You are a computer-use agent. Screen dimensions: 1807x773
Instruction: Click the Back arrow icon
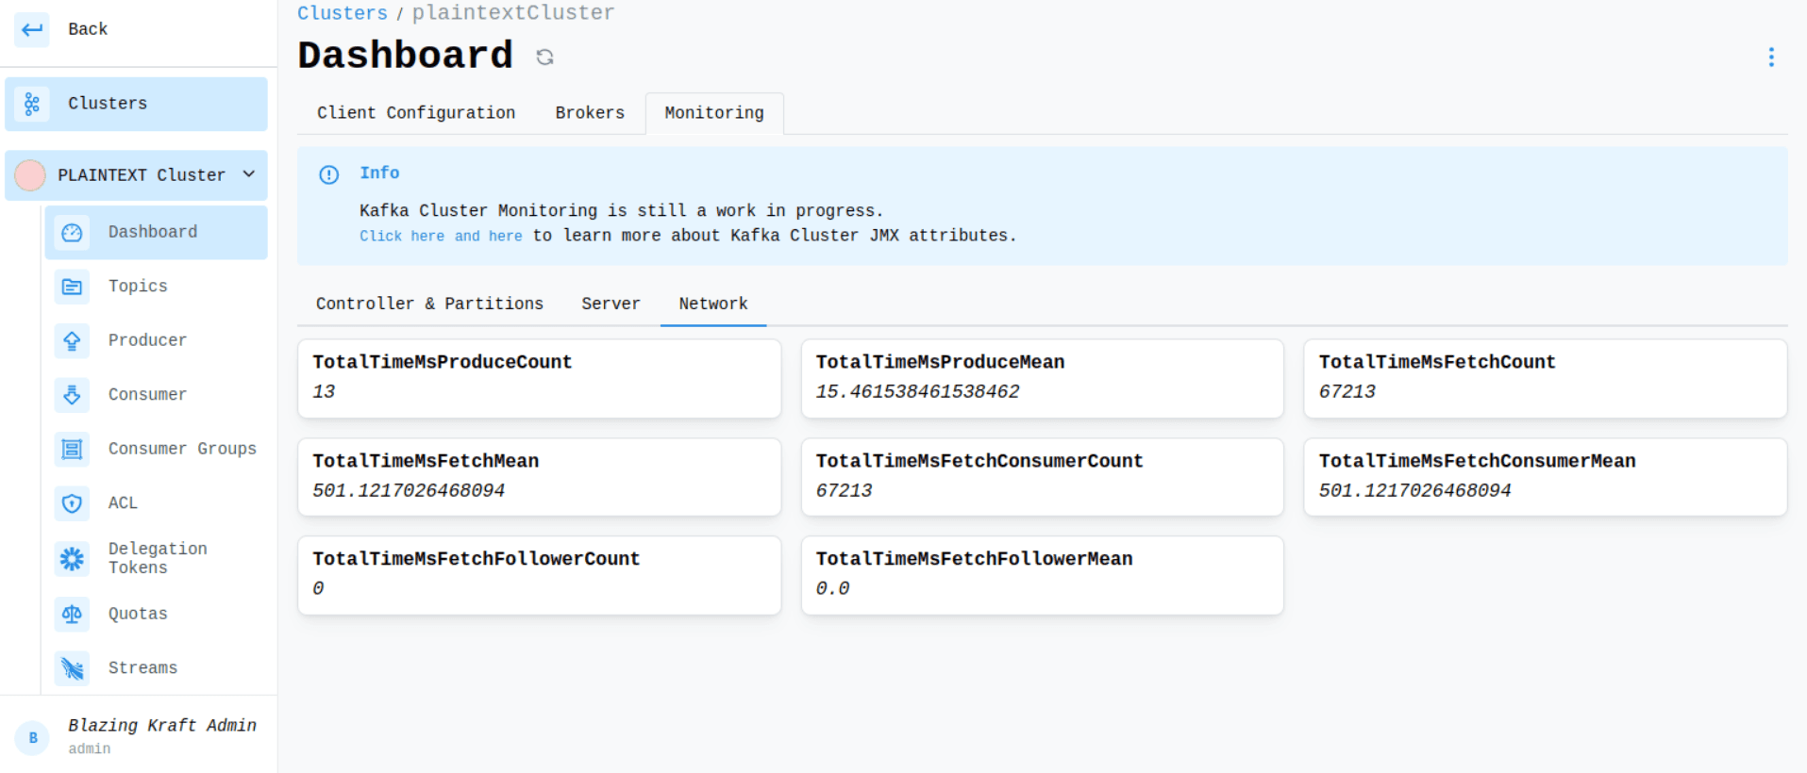pyautogui.click(x=32, y=29)
